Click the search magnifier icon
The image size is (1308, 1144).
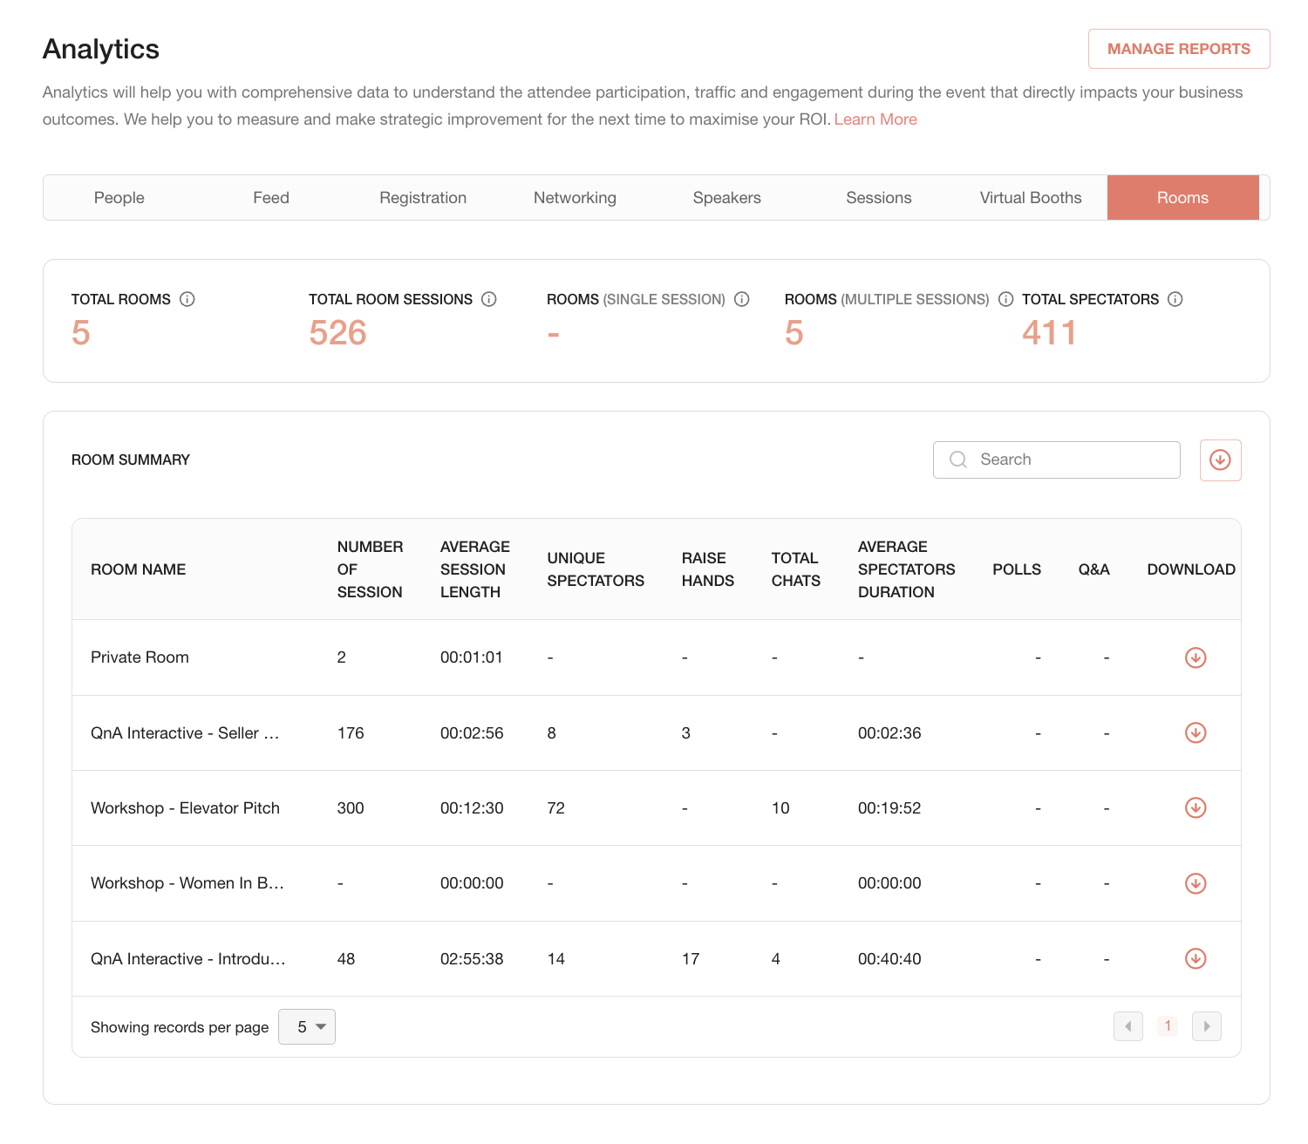click(x=958, y=460)
